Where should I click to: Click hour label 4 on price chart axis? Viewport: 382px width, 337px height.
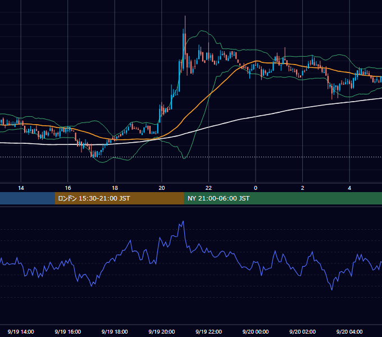coord(349,188)
